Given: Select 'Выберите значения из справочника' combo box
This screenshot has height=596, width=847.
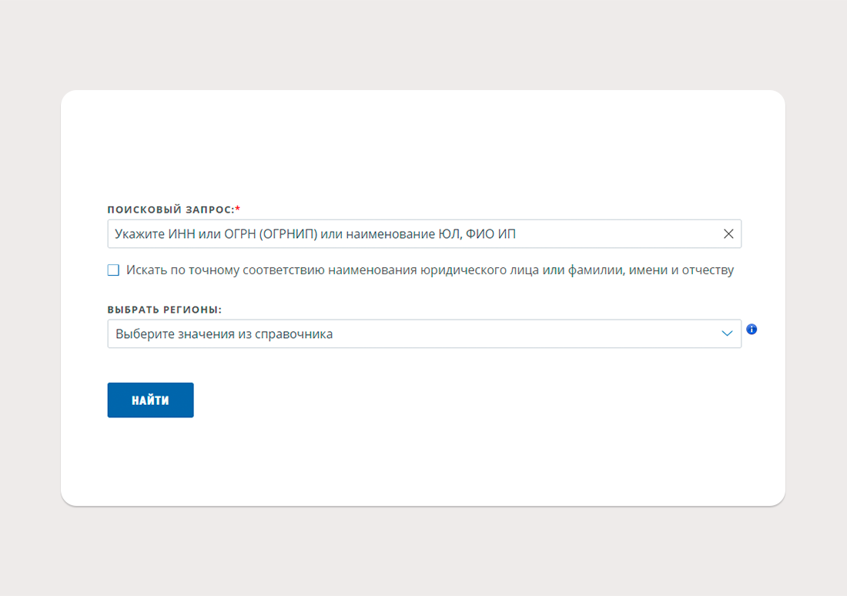Looking at the screenshot, I should pos(424,333).
